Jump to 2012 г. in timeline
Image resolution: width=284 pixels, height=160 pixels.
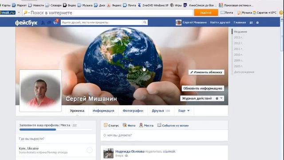[238, 43]
